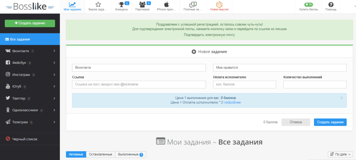Click the Подтвердить электронную почту link
Screen dimensions: 356x160
click(x=209, y=35)
